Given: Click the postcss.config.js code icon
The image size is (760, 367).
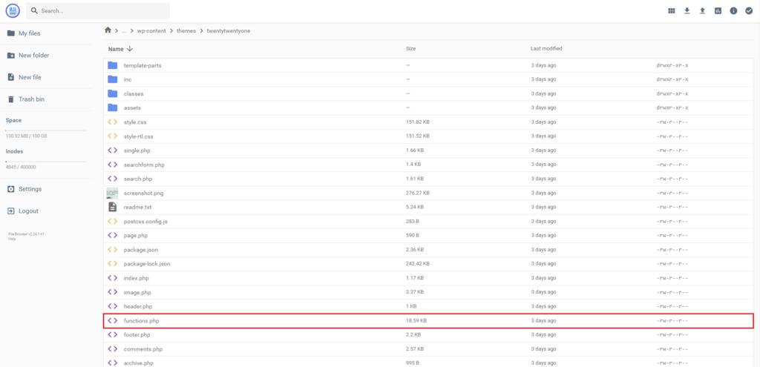Looking at the screenshot, I should click(113, 221).
